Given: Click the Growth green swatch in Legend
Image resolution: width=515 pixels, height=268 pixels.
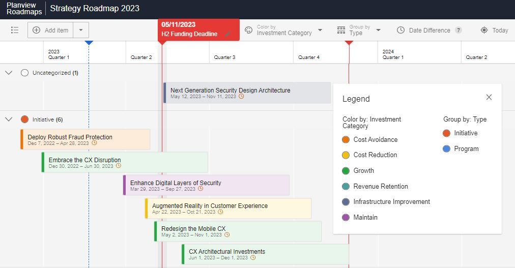Looking at the screenshot, I should (x=346, y=170).
